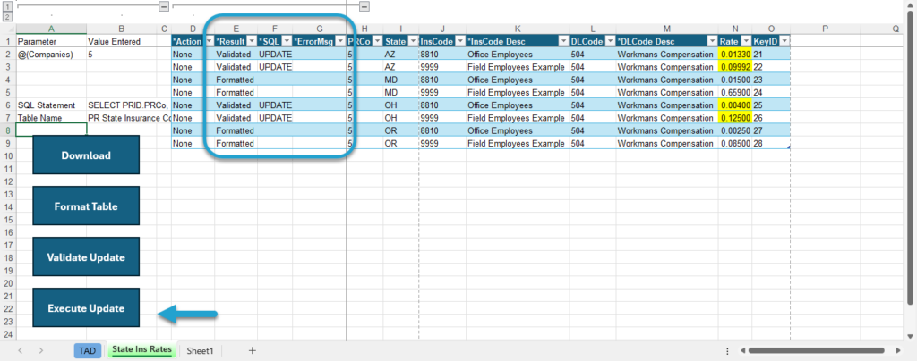Open the Rate column filter dropdown
This screenshot has width=917, height=361.
[x=746, y=41]
